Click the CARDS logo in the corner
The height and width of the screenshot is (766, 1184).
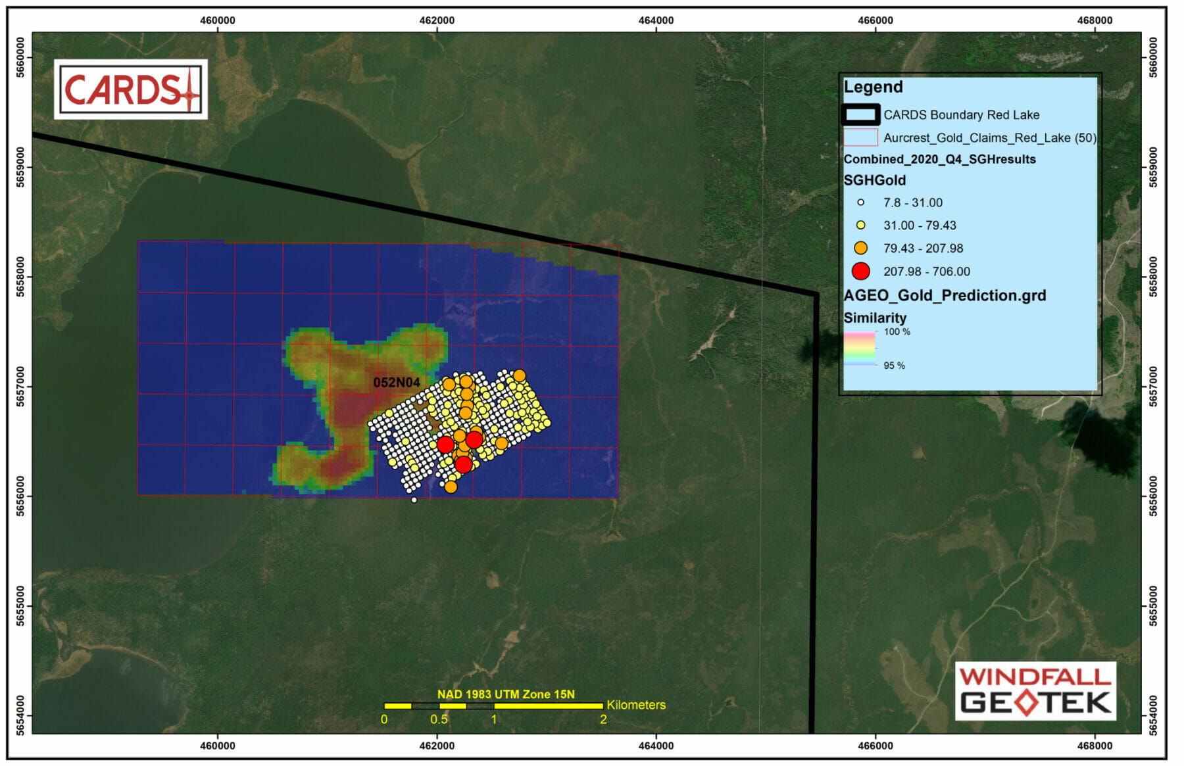[130, 89]
